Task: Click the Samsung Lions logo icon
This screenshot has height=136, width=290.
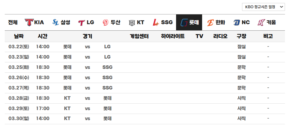Action: click(x=56, y=22)
